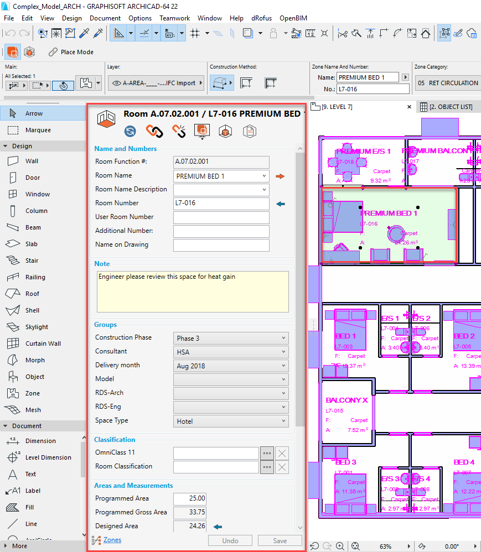This screenshot has width=481, height=552.
Task: Switch to the OBJECT LIST tab
Action: pyautogui.click(x=446, y=106)
